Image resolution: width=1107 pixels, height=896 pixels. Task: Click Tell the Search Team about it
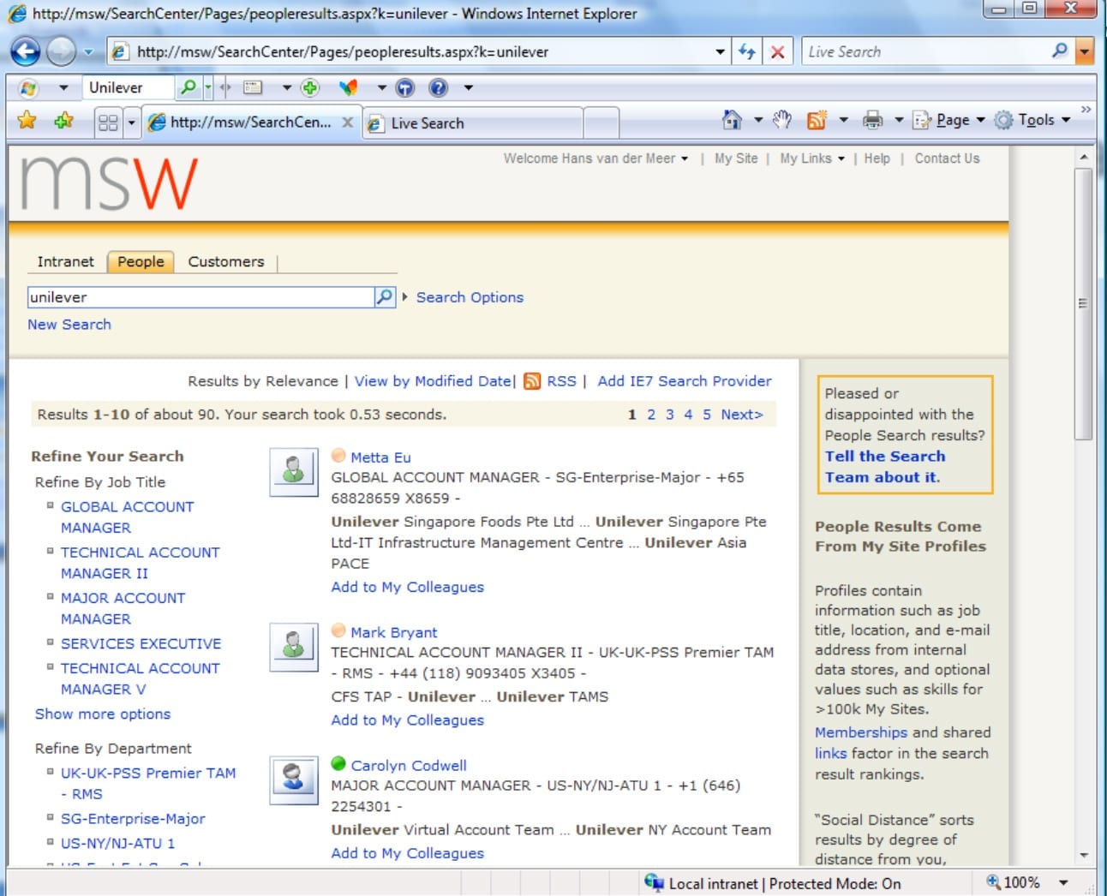[x=885, y=467]
